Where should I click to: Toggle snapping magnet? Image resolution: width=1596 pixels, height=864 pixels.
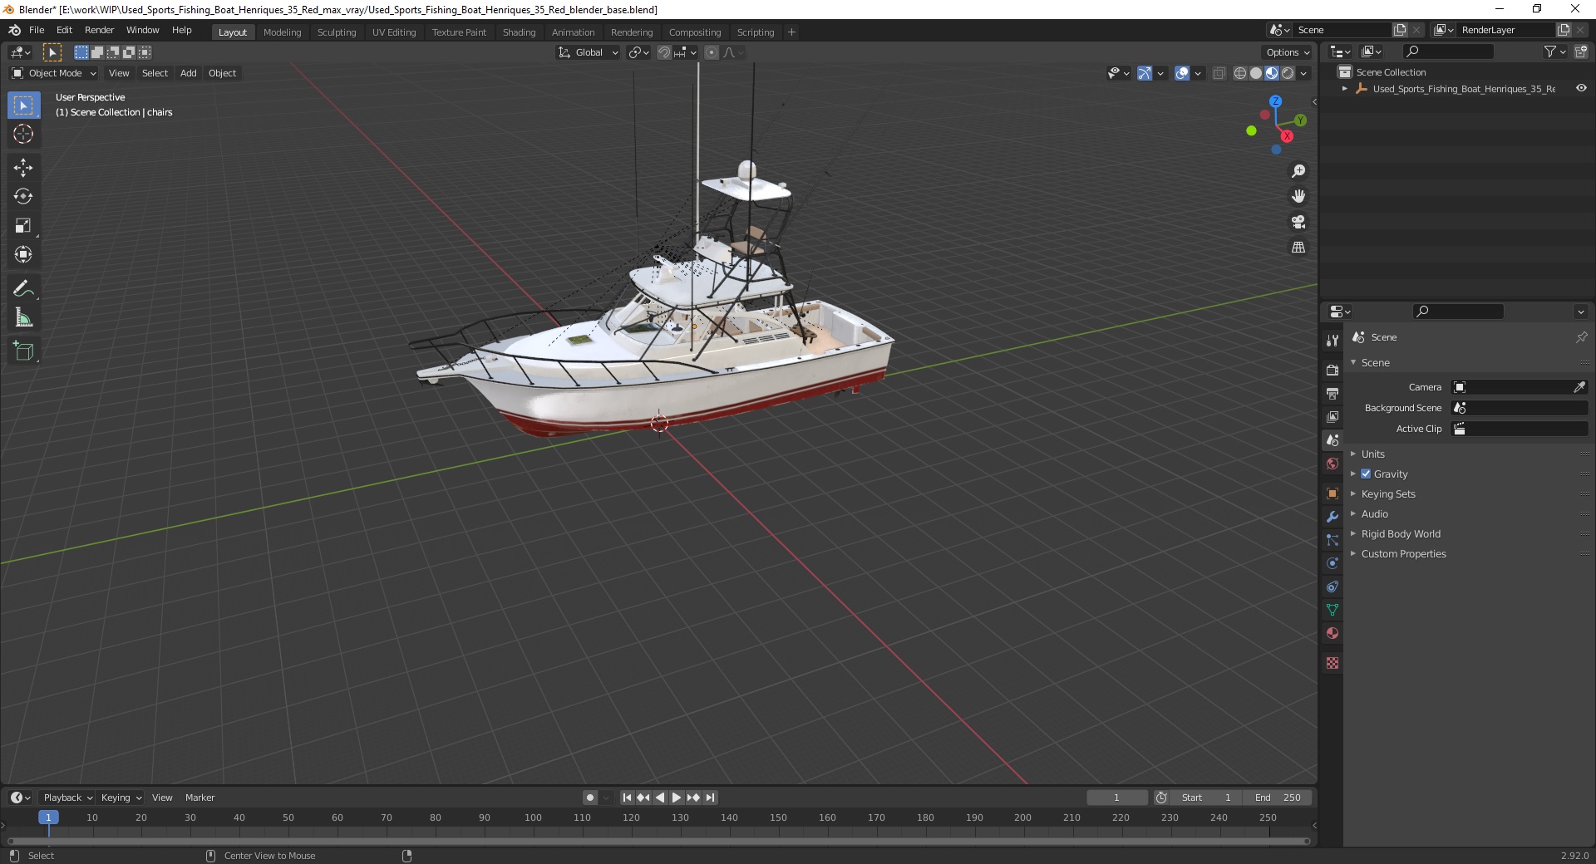coord(663,52)
